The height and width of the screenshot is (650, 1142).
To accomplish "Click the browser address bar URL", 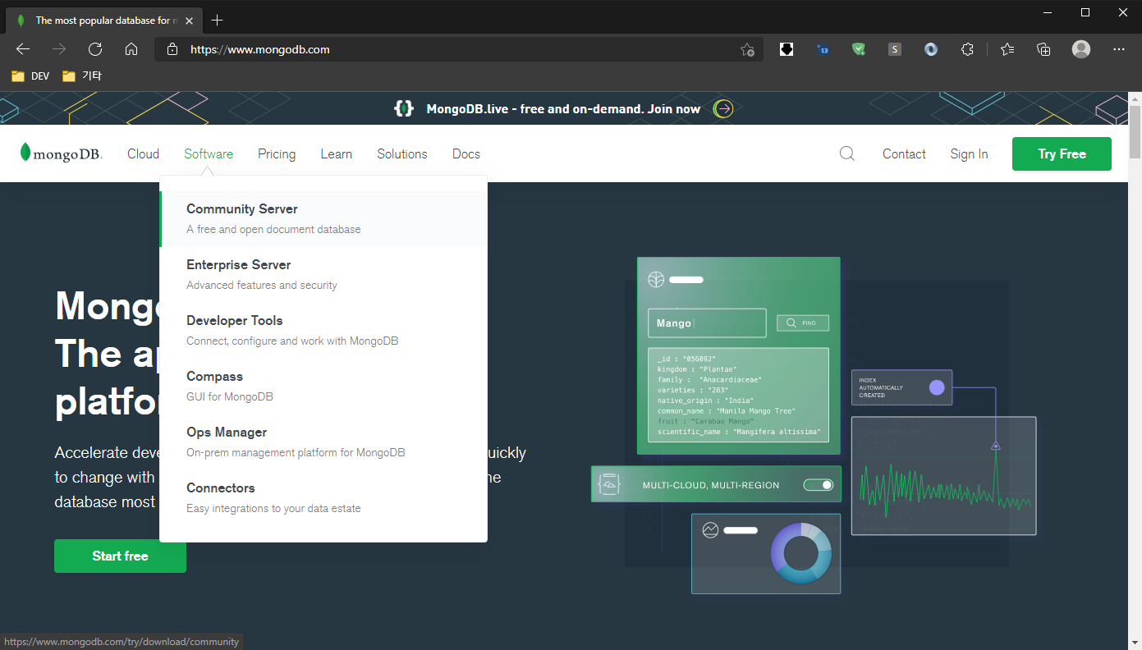I will tap(260, 49).
